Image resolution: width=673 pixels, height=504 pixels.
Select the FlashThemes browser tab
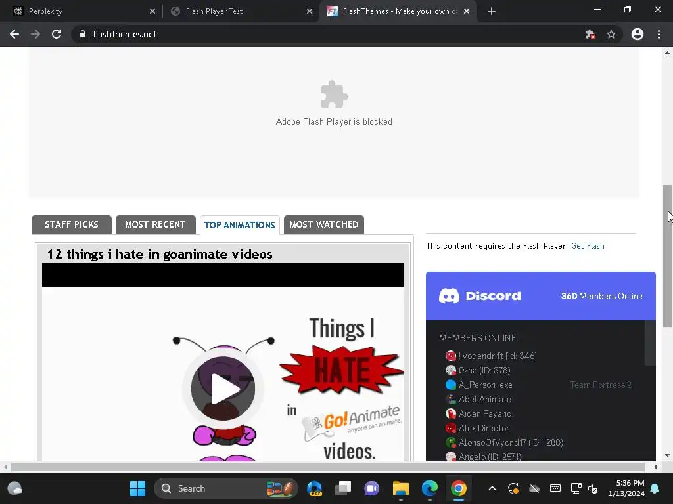click(x=398, y=11)
